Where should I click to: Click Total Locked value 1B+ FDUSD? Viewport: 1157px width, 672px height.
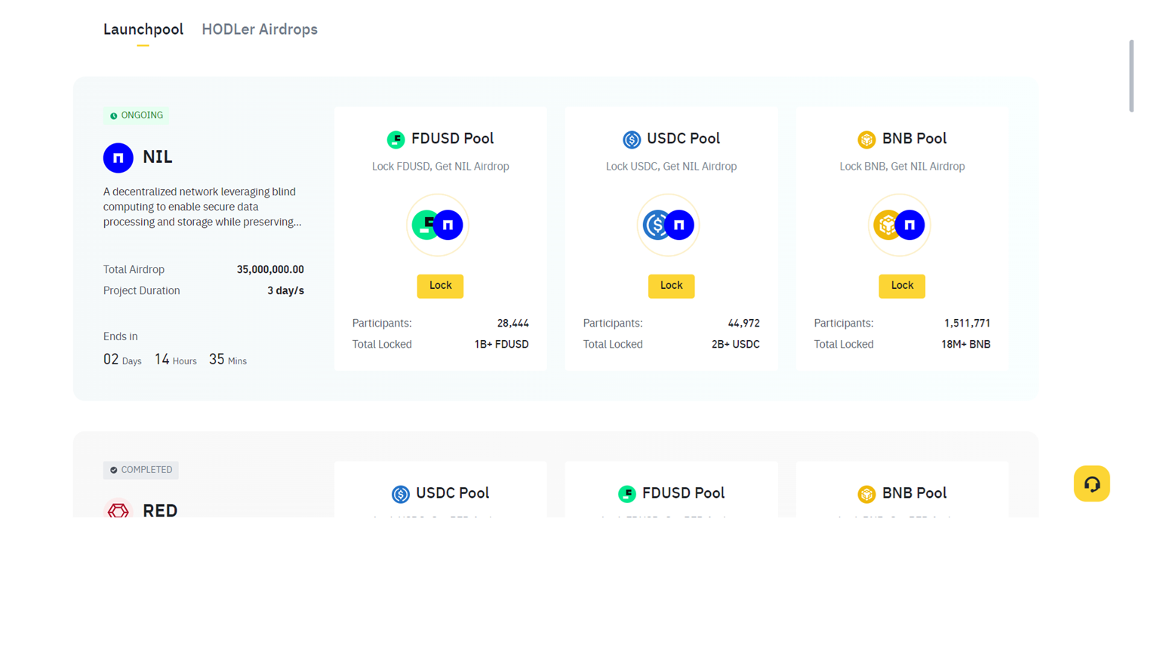pos(502,345)
